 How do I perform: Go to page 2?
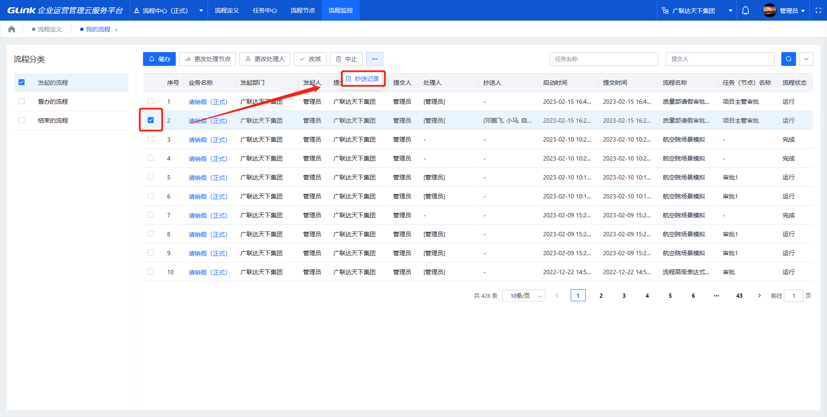click(x=601, y=296)
